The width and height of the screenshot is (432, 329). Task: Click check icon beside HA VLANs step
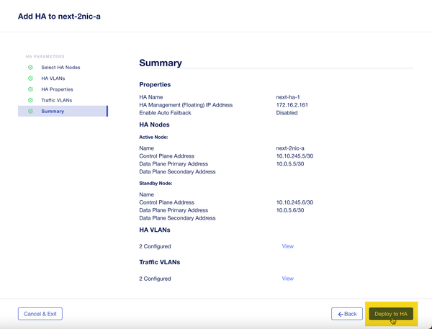point(30,78)
